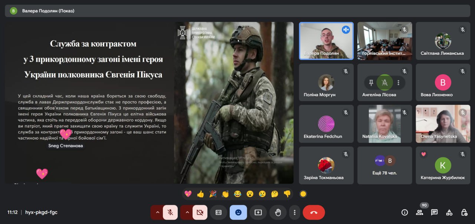Change reaction skin tone color
Viewport: 475px width, 224px height.
(303, 194)
